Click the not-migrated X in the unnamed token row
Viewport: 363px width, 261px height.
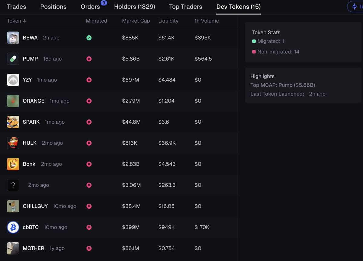point(89,185)
